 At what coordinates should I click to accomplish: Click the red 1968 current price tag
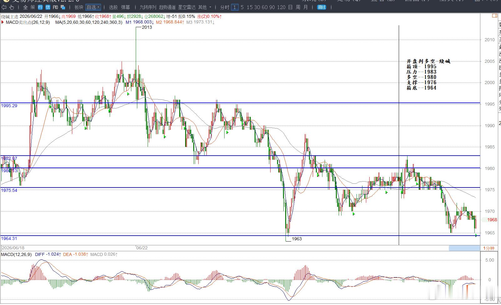tap(492, 220)
